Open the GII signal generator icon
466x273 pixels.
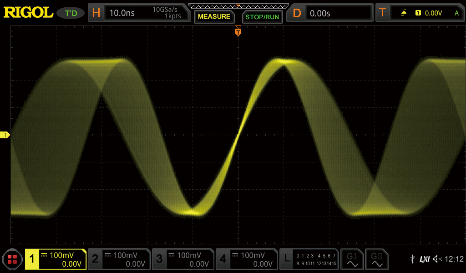[x=377, y=259]
